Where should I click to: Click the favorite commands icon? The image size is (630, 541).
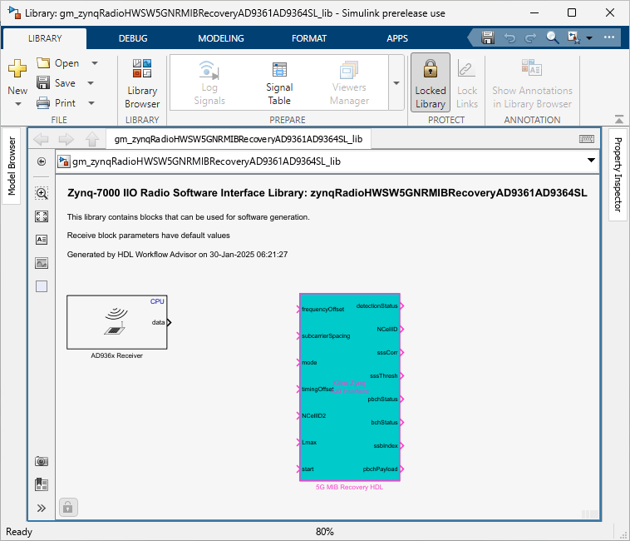[573, 37]
